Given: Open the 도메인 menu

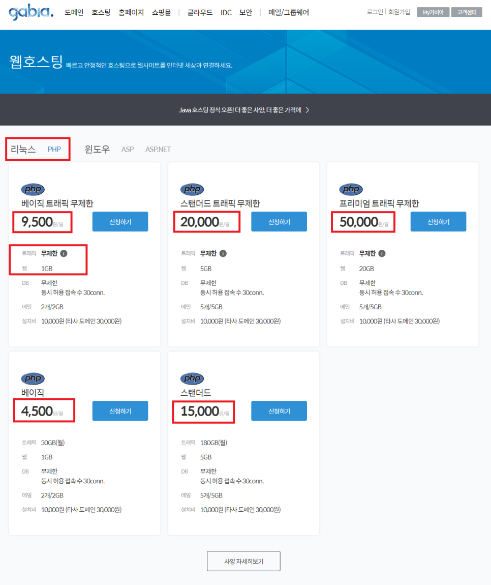Looking at the screenshot, I should pos(74,13).
